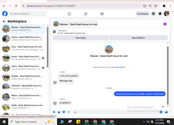
Task: Open the profile circle tab icon
Action: click(102, 14)
